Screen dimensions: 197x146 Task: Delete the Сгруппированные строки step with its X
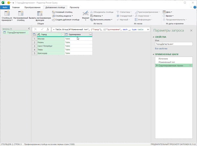157,65
